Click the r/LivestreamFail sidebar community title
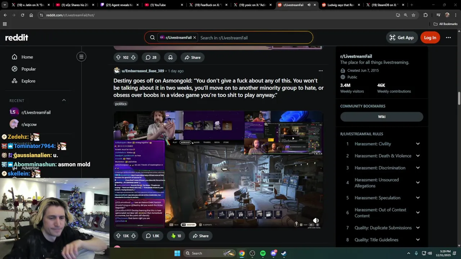This screenshot has width=461, height=259. pos(356,56)
